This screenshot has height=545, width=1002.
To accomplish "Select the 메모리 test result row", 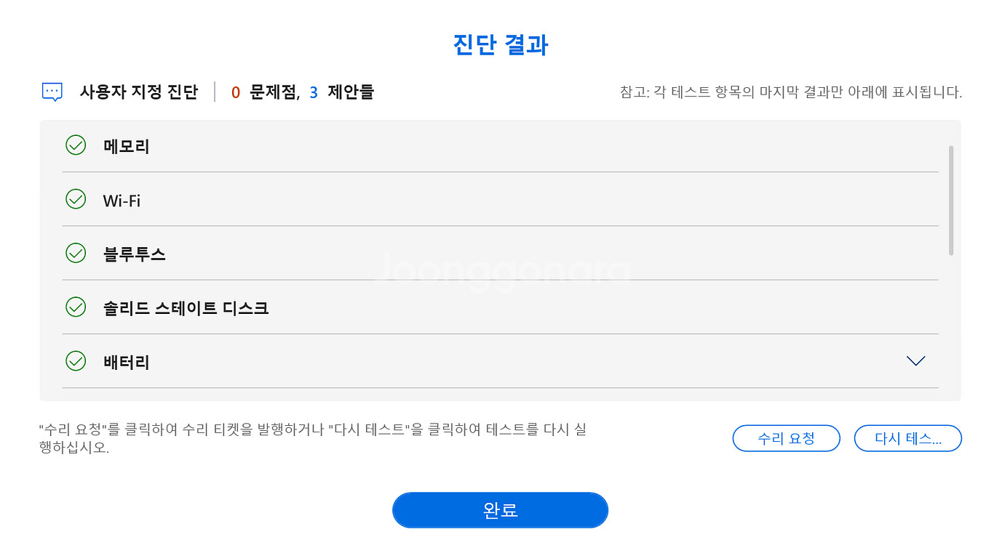I will (127, 146).
